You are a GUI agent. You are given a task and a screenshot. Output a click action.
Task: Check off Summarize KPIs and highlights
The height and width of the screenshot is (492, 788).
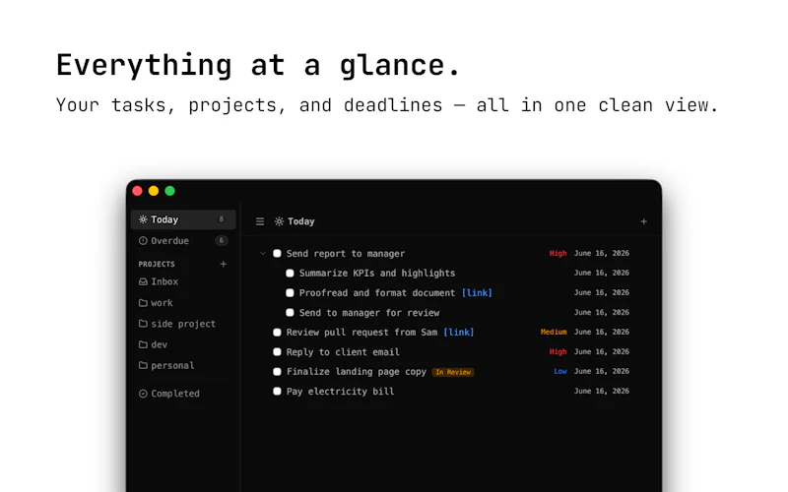290,274
